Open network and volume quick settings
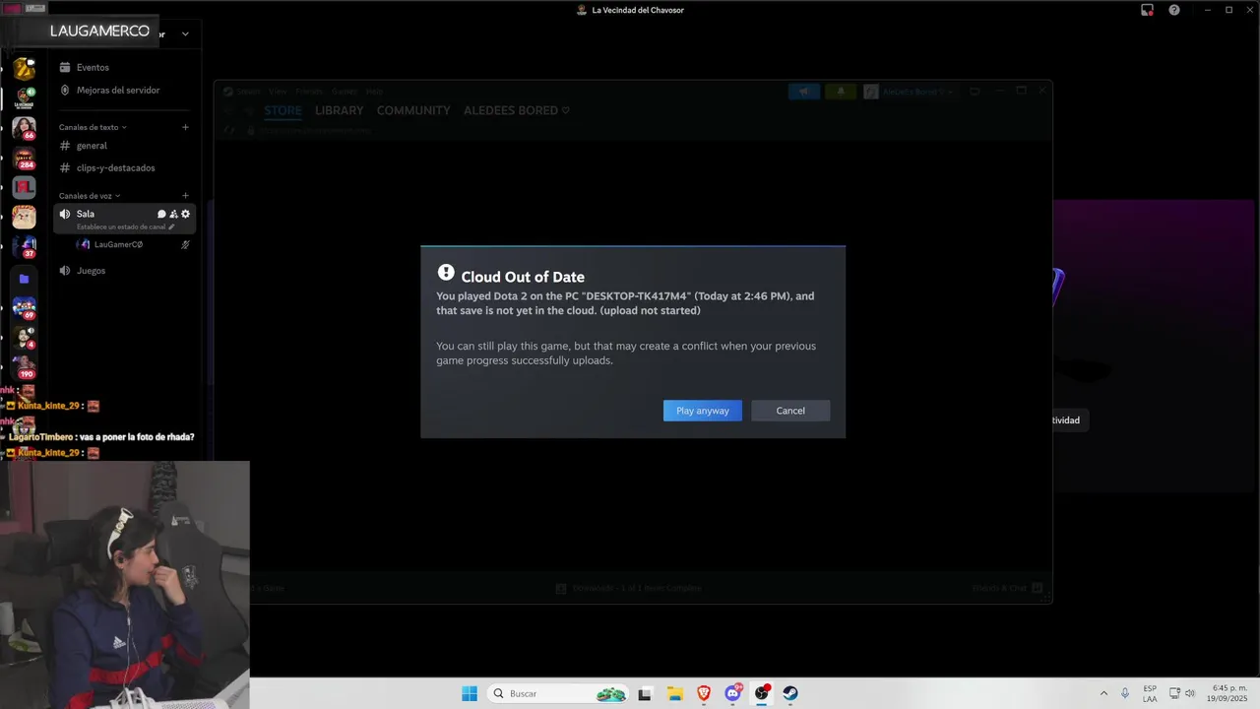1260x709 pixels. pyautogui.click(x=1182, y=693)
